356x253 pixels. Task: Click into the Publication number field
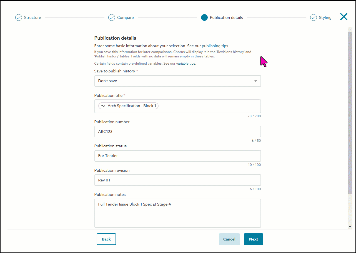(x=177, y=131)
